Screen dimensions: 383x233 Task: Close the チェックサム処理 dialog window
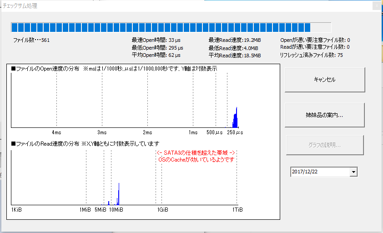pyautogui.click(x=376, y=6)
